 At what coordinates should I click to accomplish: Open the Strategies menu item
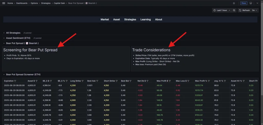[x=130, y=20]
